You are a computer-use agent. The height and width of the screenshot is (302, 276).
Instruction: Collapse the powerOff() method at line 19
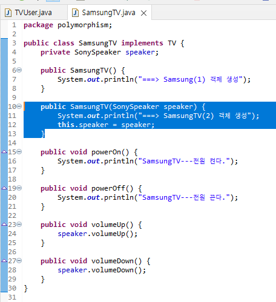point(19,188)
